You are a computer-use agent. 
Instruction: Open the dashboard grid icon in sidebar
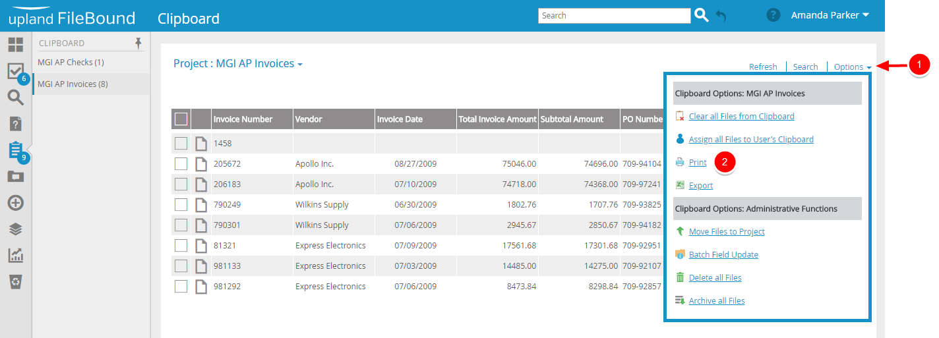click(x=16, y=45)
